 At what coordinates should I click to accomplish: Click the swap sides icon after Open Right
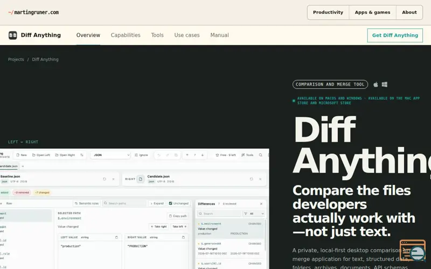pos(82,155)
